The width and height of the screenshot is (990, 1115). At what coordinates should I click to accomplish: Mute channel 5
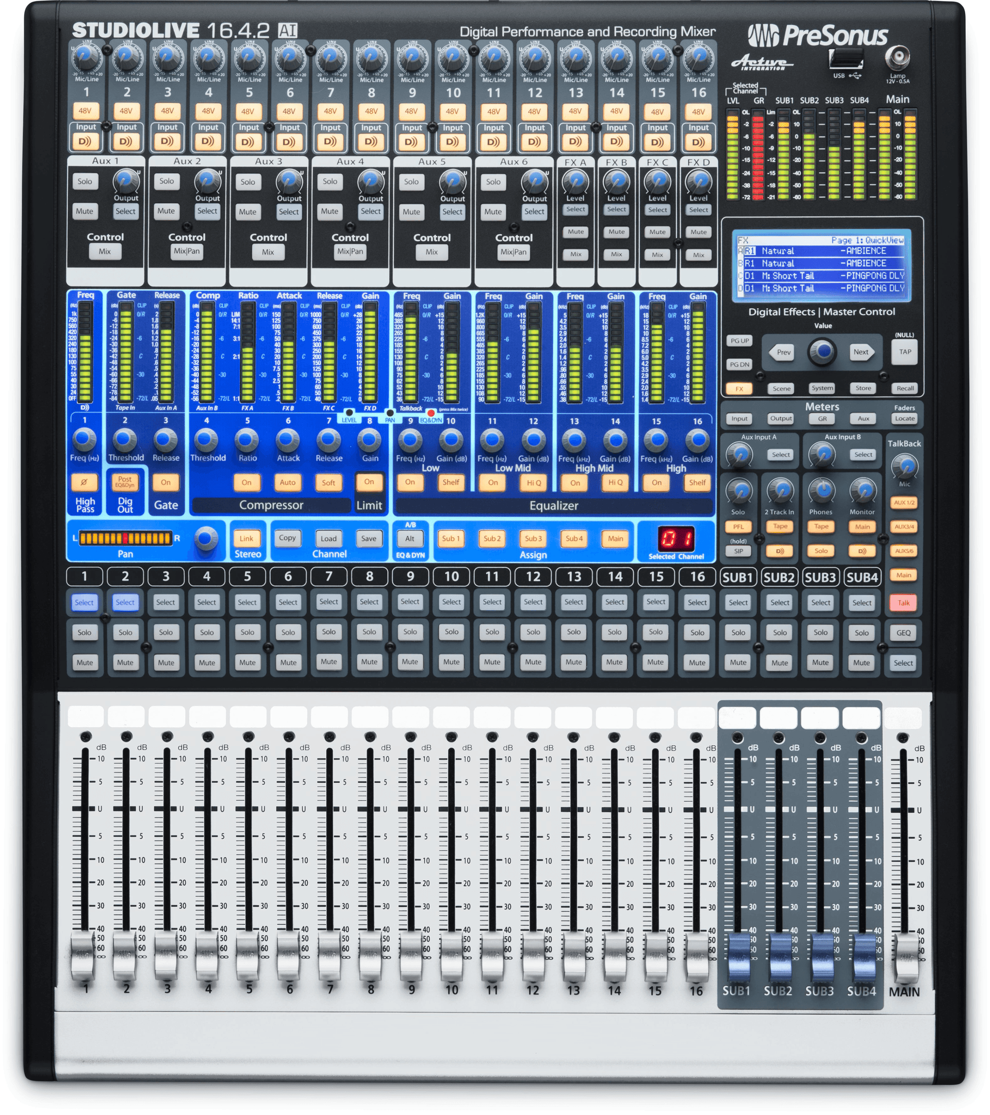pyautogui.click(x=247, y=663)
